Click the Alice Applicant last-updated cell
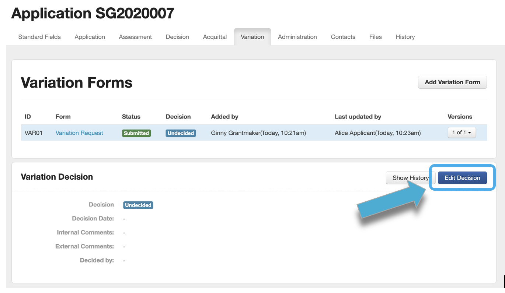This screenshot has height=293, width=505. pyautogui.click(x=377, y=133)
